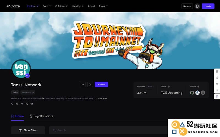Open the G Token dropdown
The image size is (220, 137).
[x=61, y=6]
